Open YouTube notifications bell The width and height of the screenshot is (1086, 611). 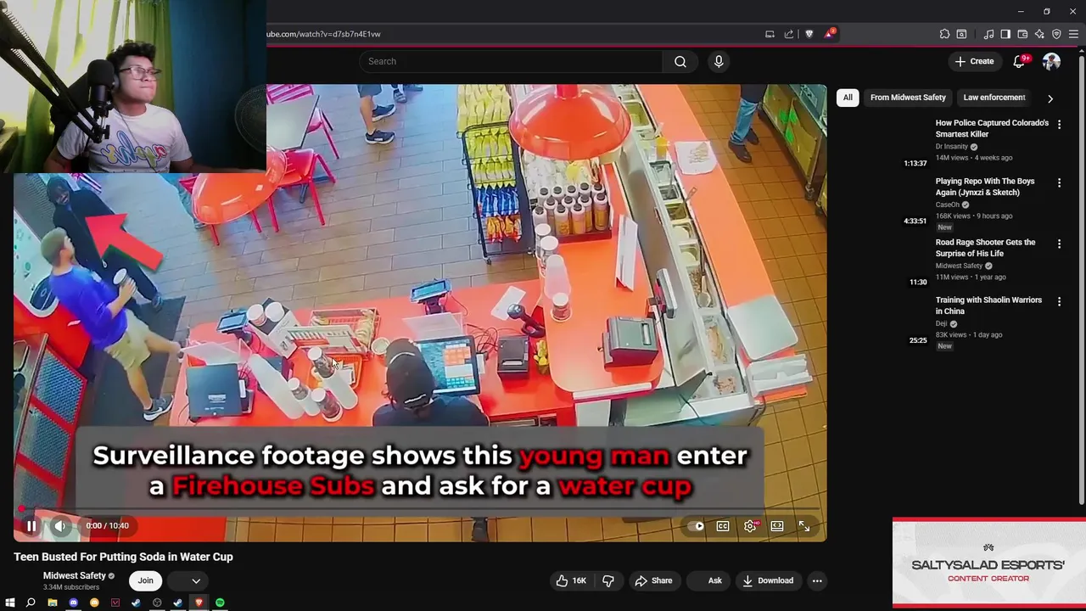[1020, 61]
